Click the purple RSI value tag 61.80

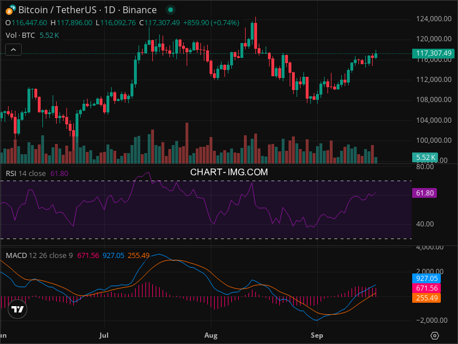coord(424,194)
